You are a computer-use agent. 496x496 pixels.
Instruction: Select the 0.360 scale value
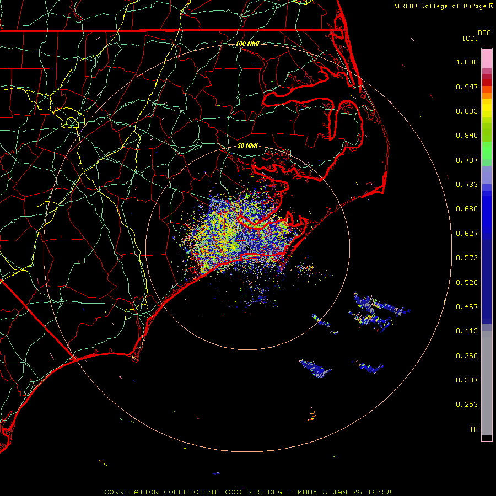[x=467, y=356]
